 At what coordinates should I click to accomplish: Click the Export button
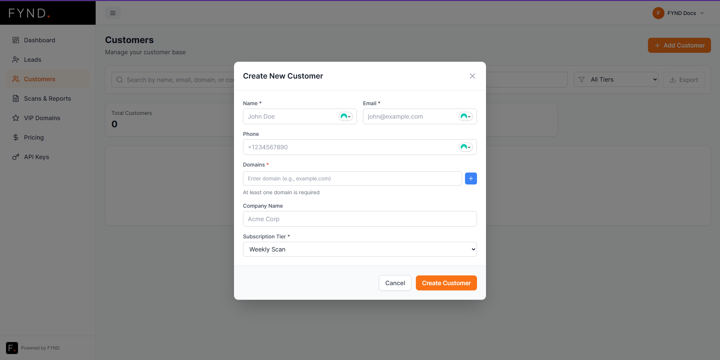pos(684,80)
